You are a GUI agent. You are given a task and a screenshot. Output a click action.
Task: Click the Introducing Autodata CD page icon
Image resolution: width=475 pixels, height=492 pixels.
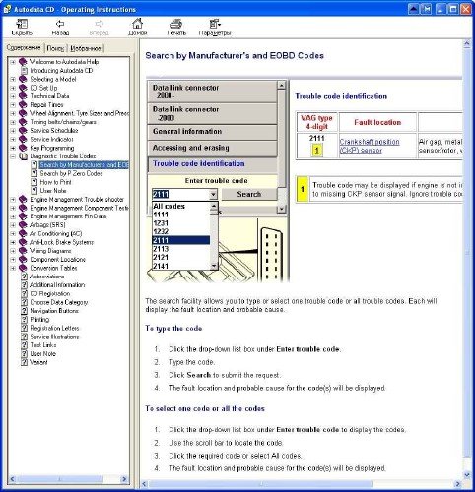(24, 70)
